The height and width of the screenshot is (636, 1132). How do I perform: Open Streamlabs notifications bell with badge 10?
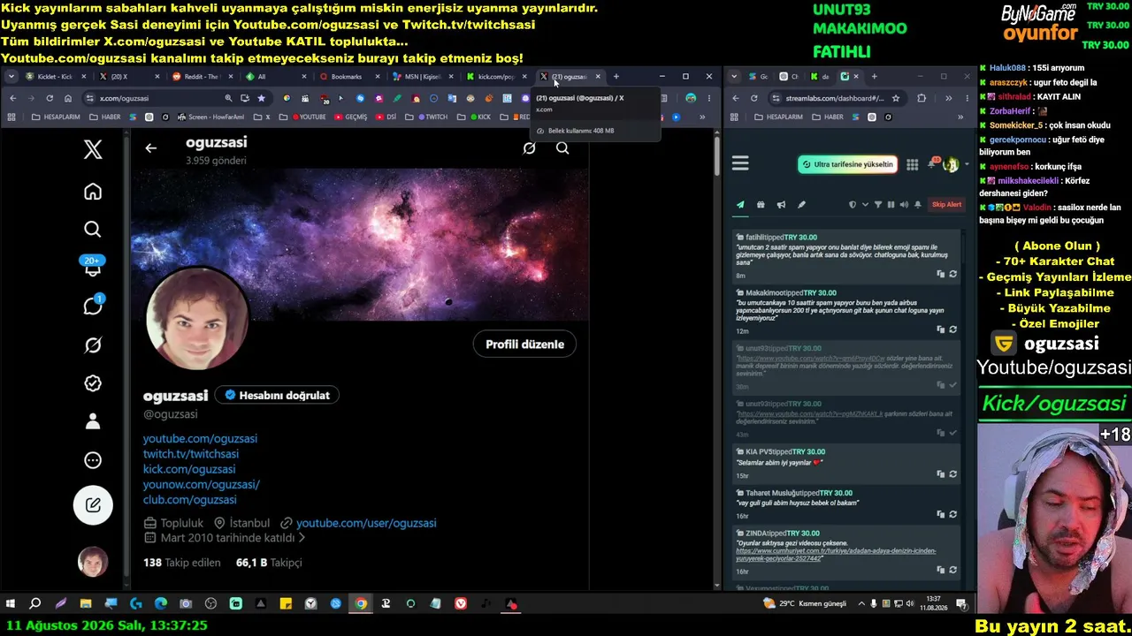(x=934, y=163)
